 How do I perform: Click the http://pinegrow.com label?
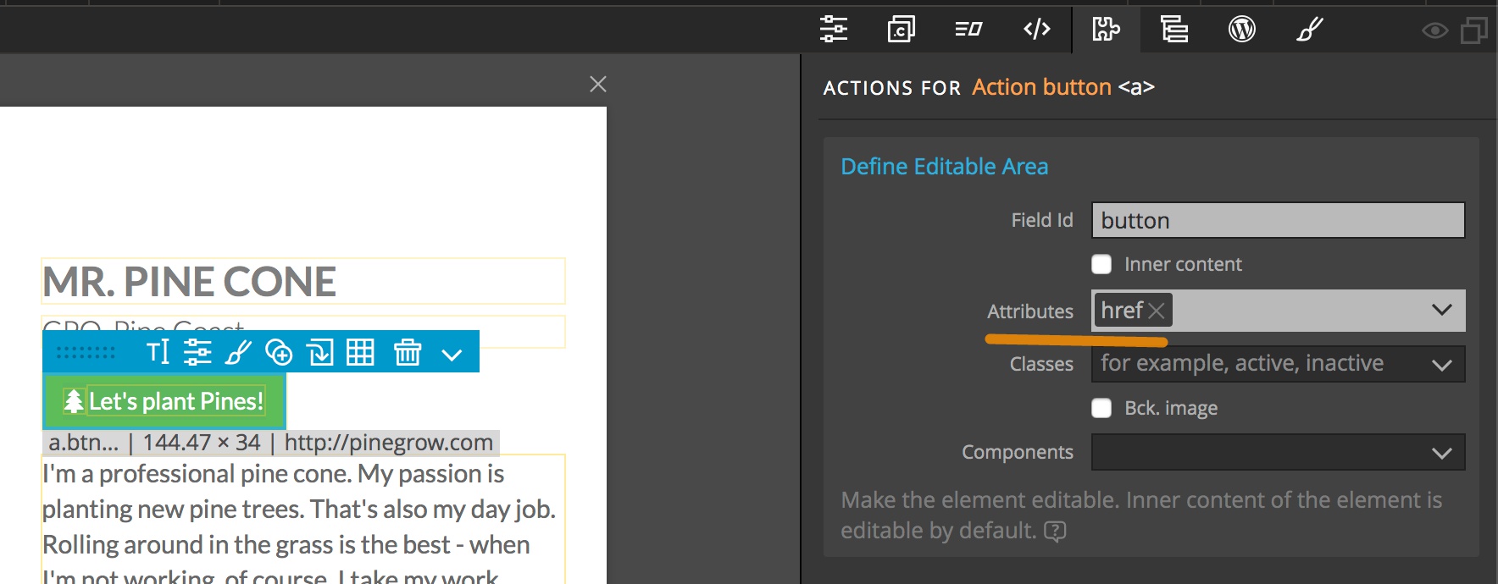(388, 442)
